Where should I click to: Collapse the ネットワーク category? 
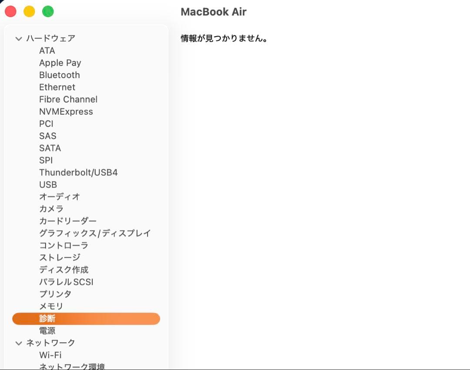pyautogui.click(x=18, y=343)
